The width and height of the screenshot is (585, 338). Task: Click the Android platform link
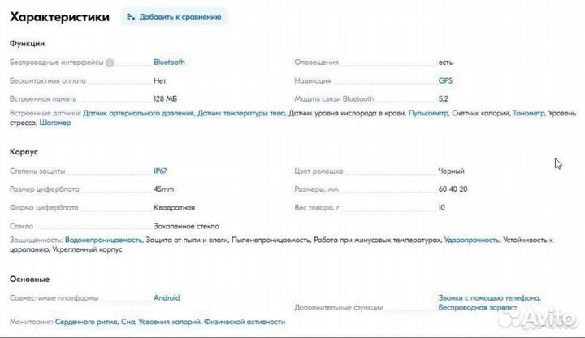point(167,297)
